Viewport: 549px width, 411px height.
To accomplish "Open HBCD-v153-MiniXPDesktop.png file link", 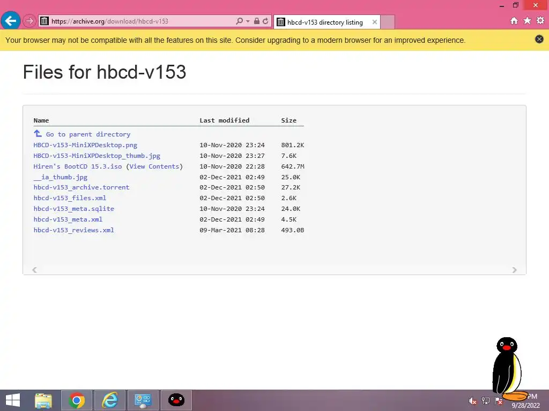I will point(85,145).
